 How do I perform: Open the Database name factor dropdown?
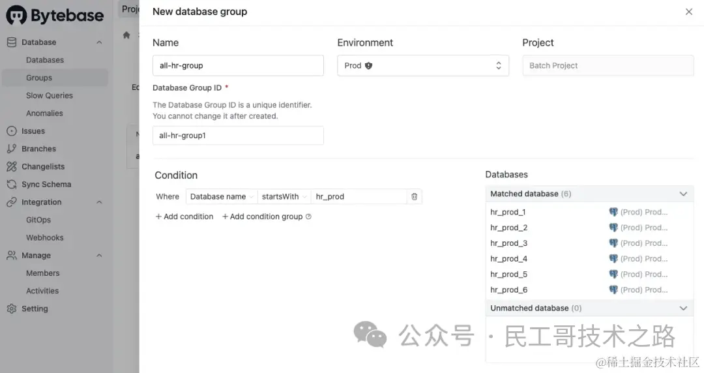click(221, 196)
